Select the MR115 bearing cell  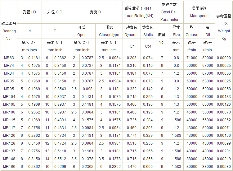click(9, 120)
